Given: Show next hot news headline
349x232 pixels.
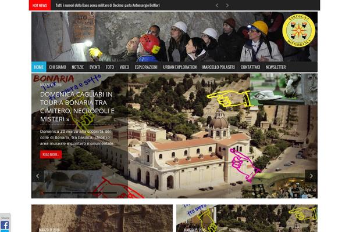Looking at the screenshot, I should [x=227, y=5].
